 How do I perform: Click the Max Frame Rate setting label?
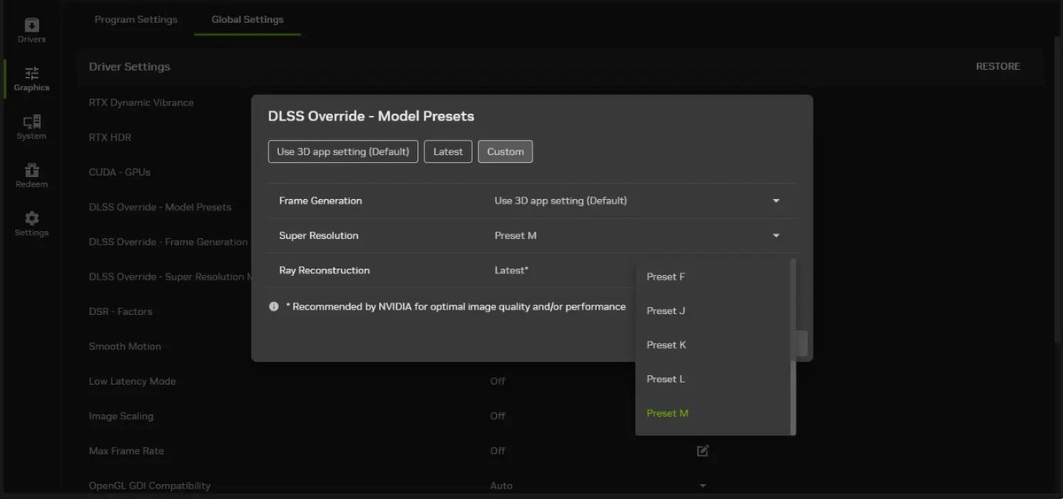coord(127,451)
